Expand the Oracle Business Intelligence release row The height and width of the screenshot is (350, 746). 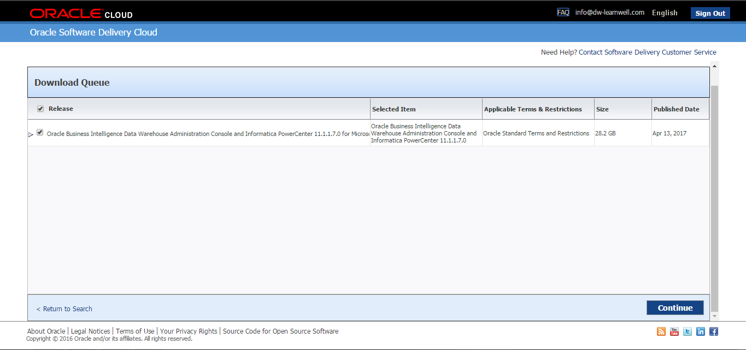point(31,134)
